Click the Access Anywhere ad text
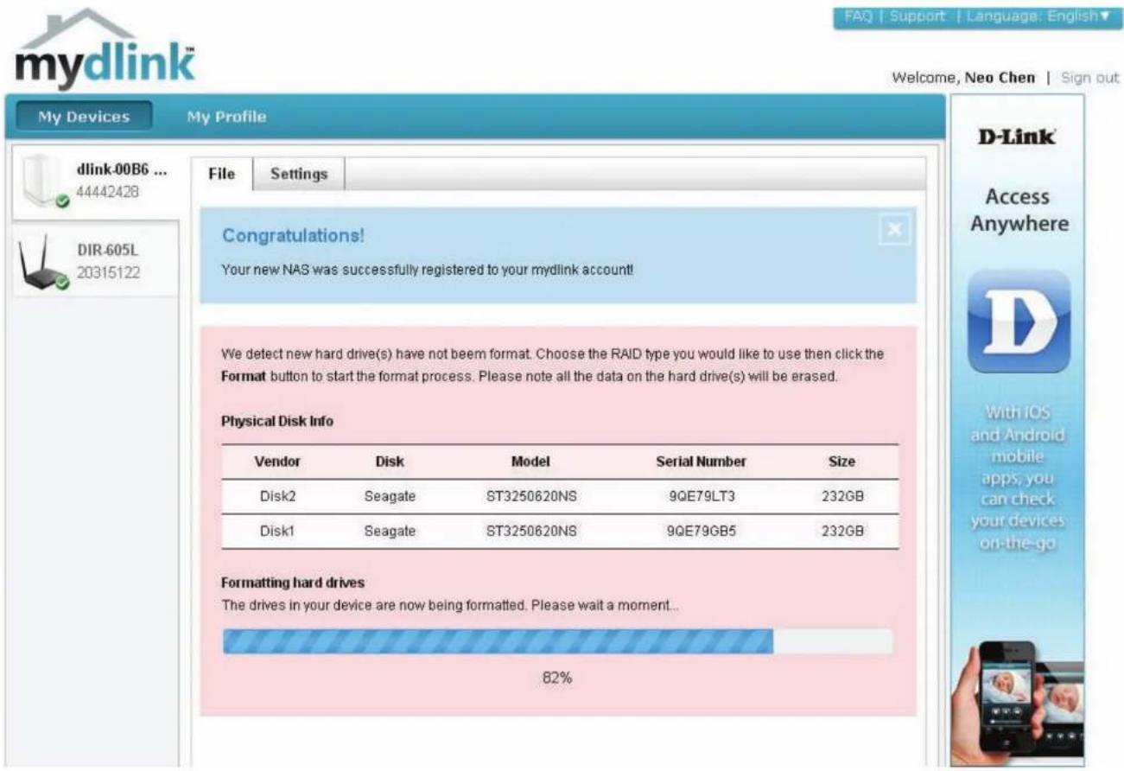Image resolution: width=1124 pixels, height=771 pixels. (x=1019, y=210)
